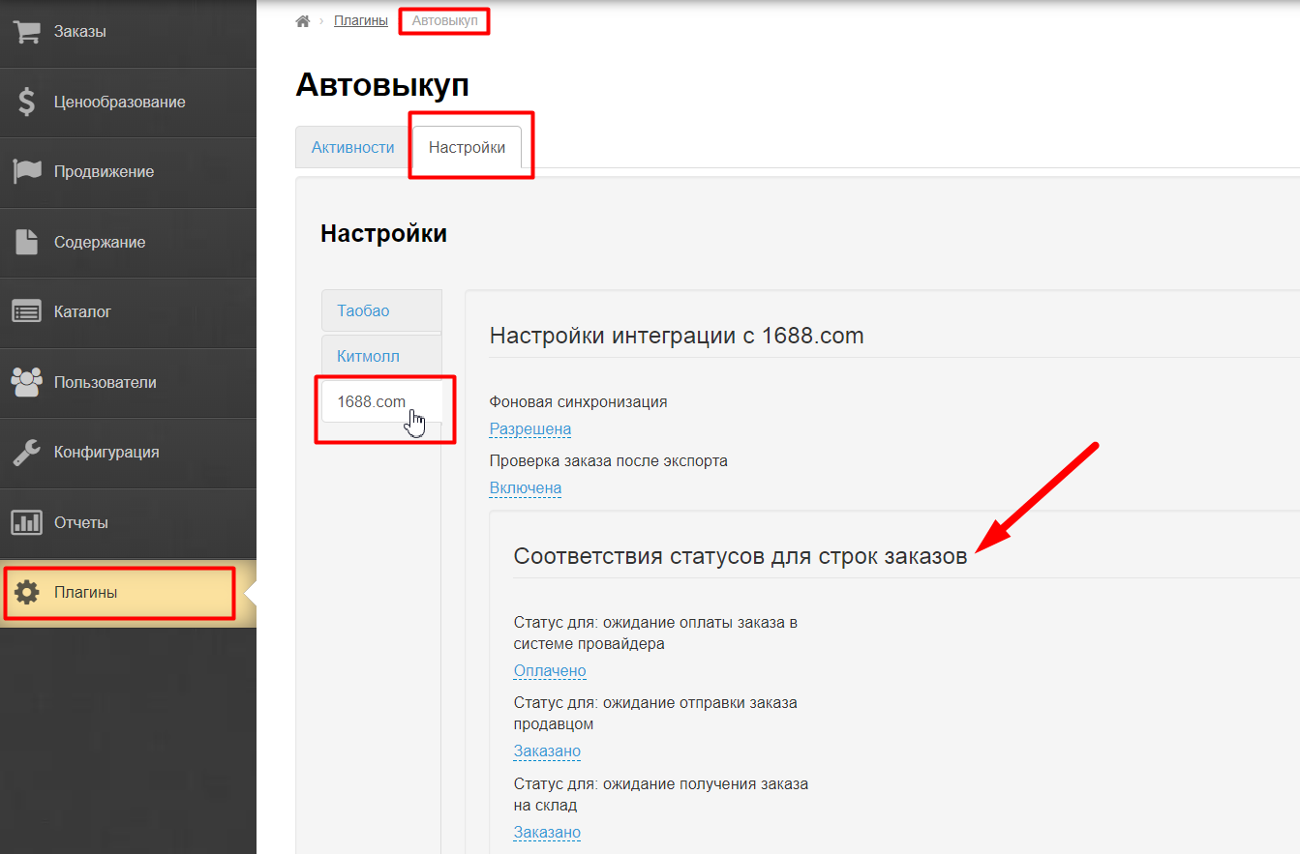Screen dimensions: 1300x854
Task: Open the Таобао settings section
Action: coord(363,311)
